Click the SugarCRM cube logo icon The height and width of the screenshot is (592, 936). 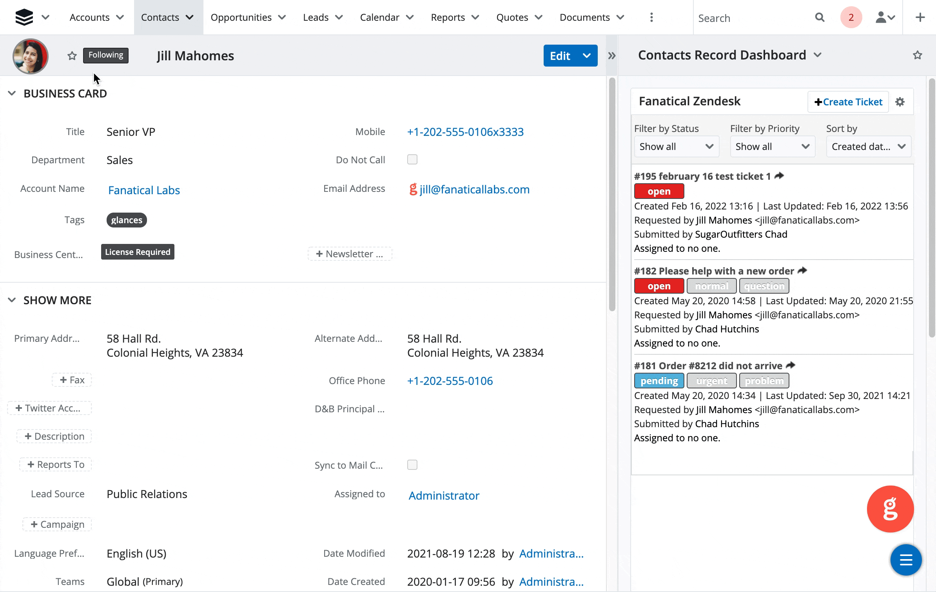[24, 17]
